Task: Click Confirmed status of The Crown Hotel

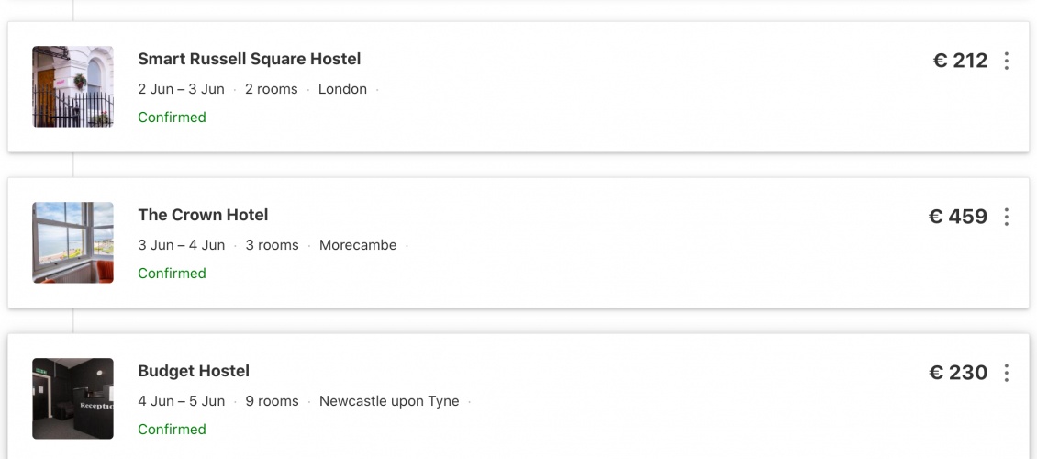Action: pyautogui.click(x=172, y=274)
